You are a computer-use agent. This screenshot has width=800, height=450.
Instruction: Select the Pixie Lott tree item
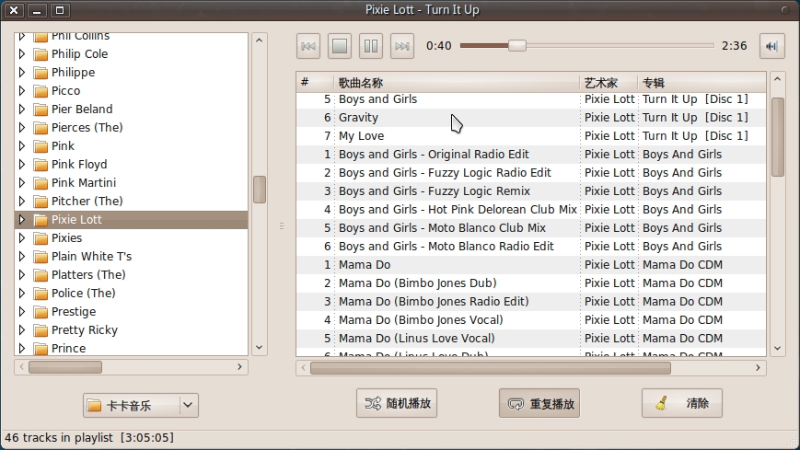tap(132, 219)
